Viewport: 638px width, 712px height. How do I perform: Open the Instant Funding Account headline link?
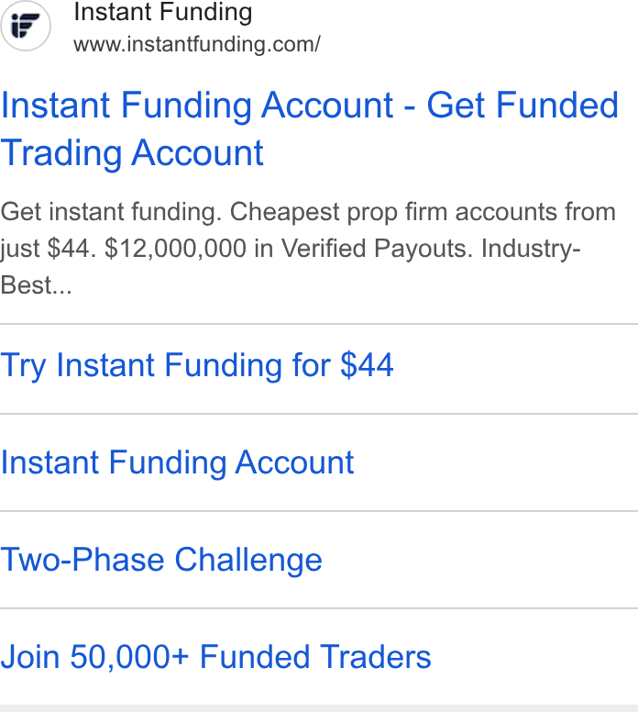[310, 129]
